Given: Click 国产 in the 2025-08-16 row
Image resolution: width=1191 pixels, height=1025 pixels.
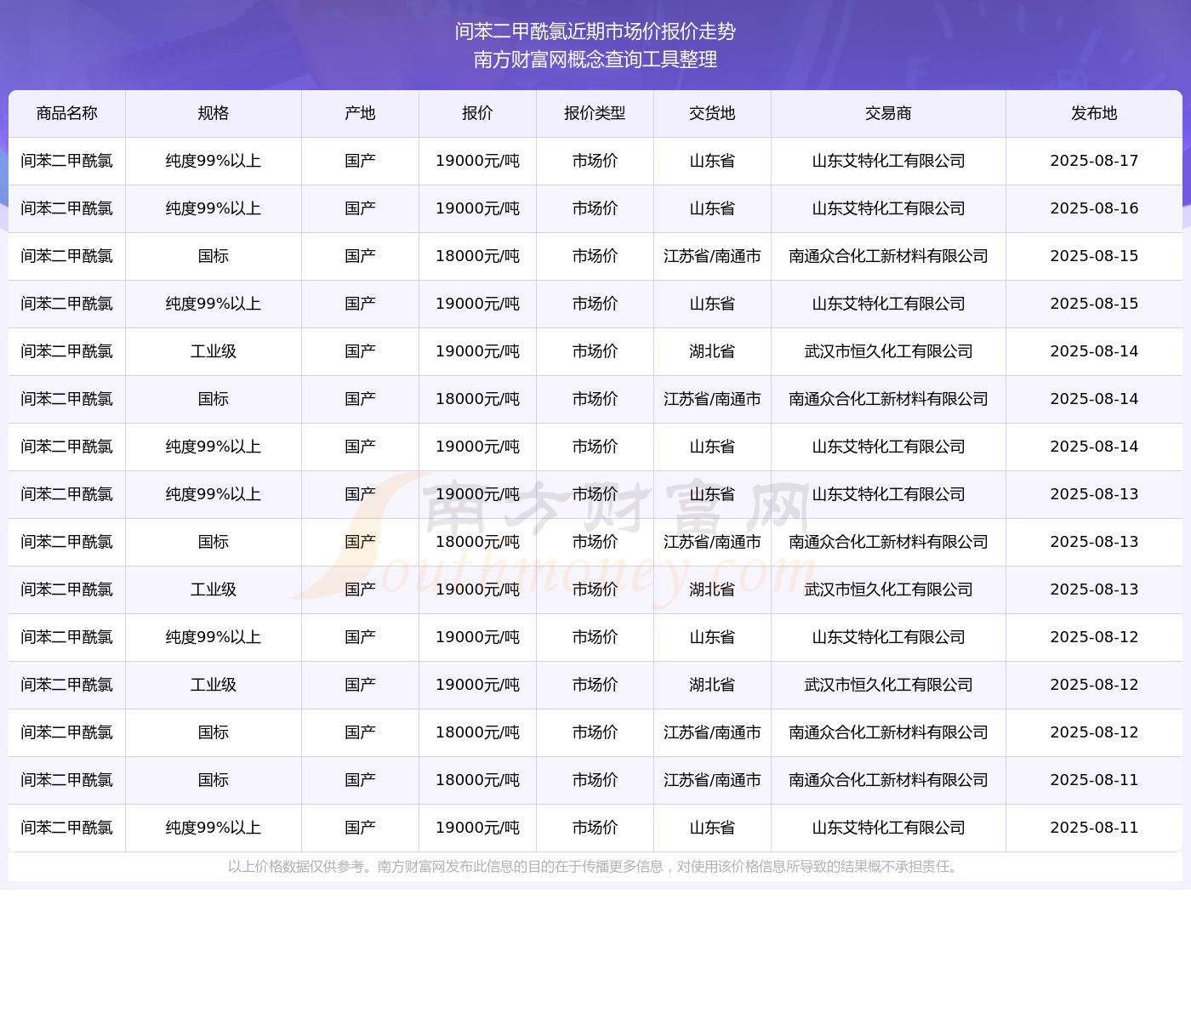Looking at the screenshot, I should pos(361,208).
